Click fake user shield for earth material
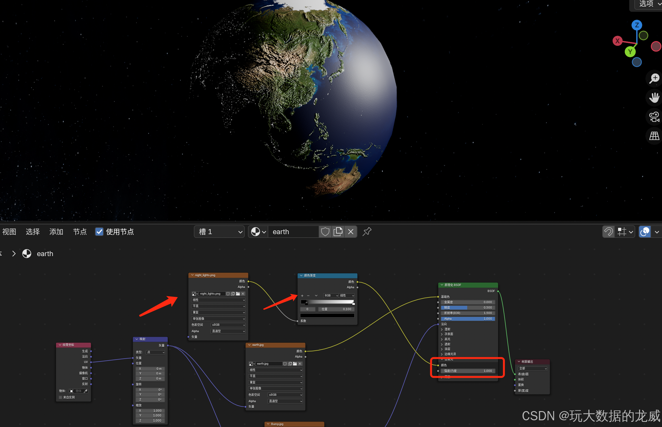The width and height of the screenshot is (662, 427). (x=325, y=232)
